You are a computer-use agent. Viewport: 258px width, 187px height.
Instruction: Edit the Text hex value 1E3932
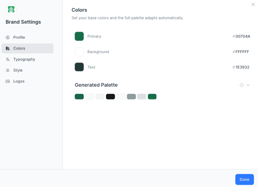click(x=243, y=67)
